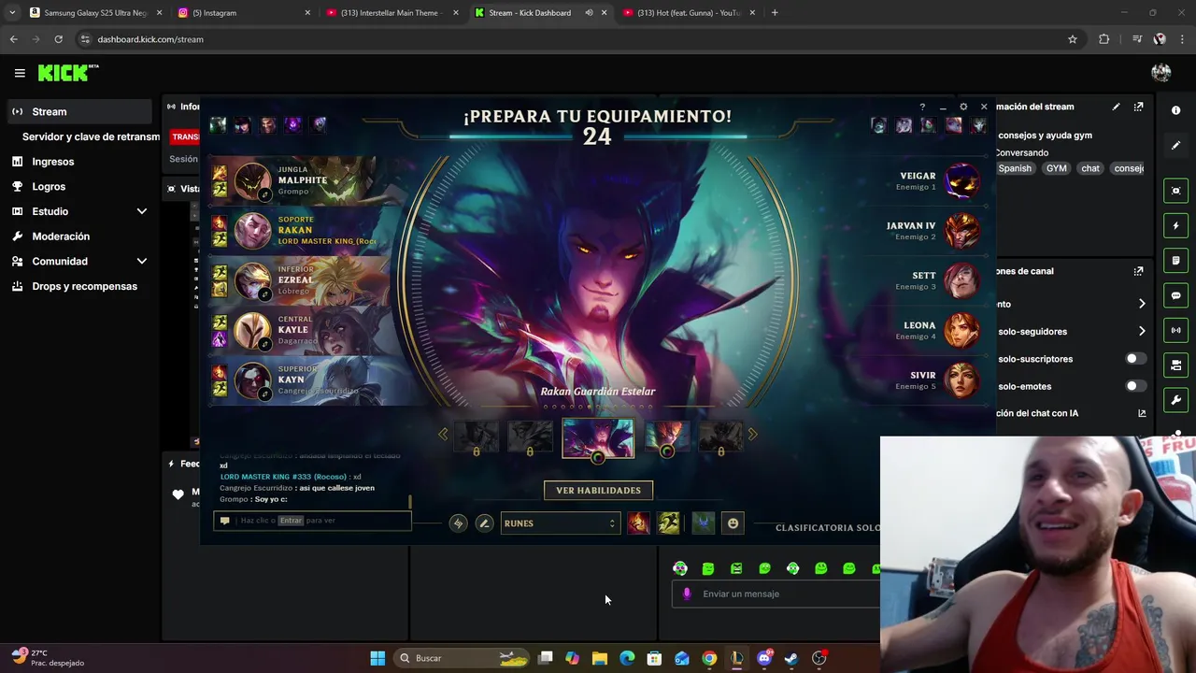The image size is (1196, 673).
Task: Open Discord from the taskbar
Action: point(764,658)
